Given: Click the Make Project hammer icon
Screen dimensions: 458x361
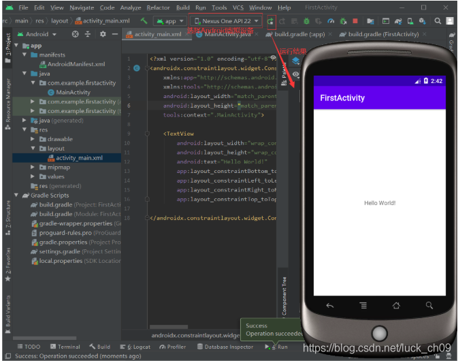Looking at the screenshot, I should (144, 20).
